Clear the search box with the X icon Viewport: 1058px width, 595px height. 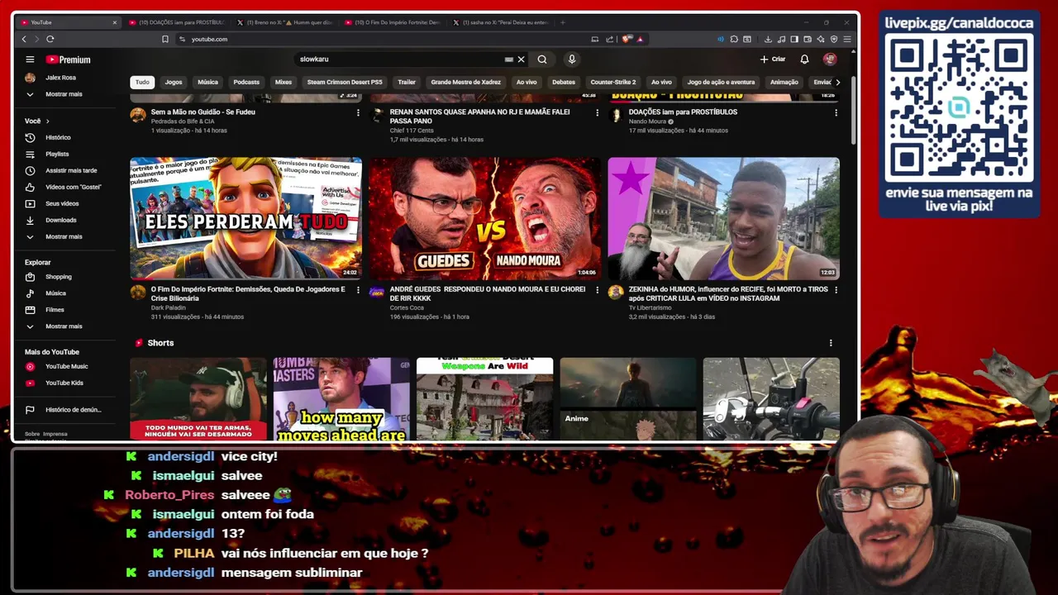tap(521, 59)
